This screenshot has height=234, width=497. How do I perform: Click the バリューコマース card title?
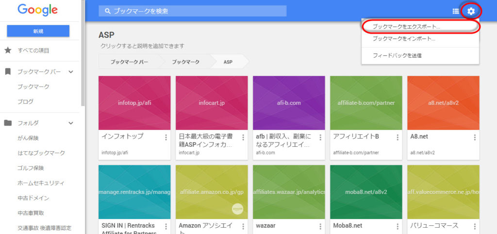(x=434, y=226)
